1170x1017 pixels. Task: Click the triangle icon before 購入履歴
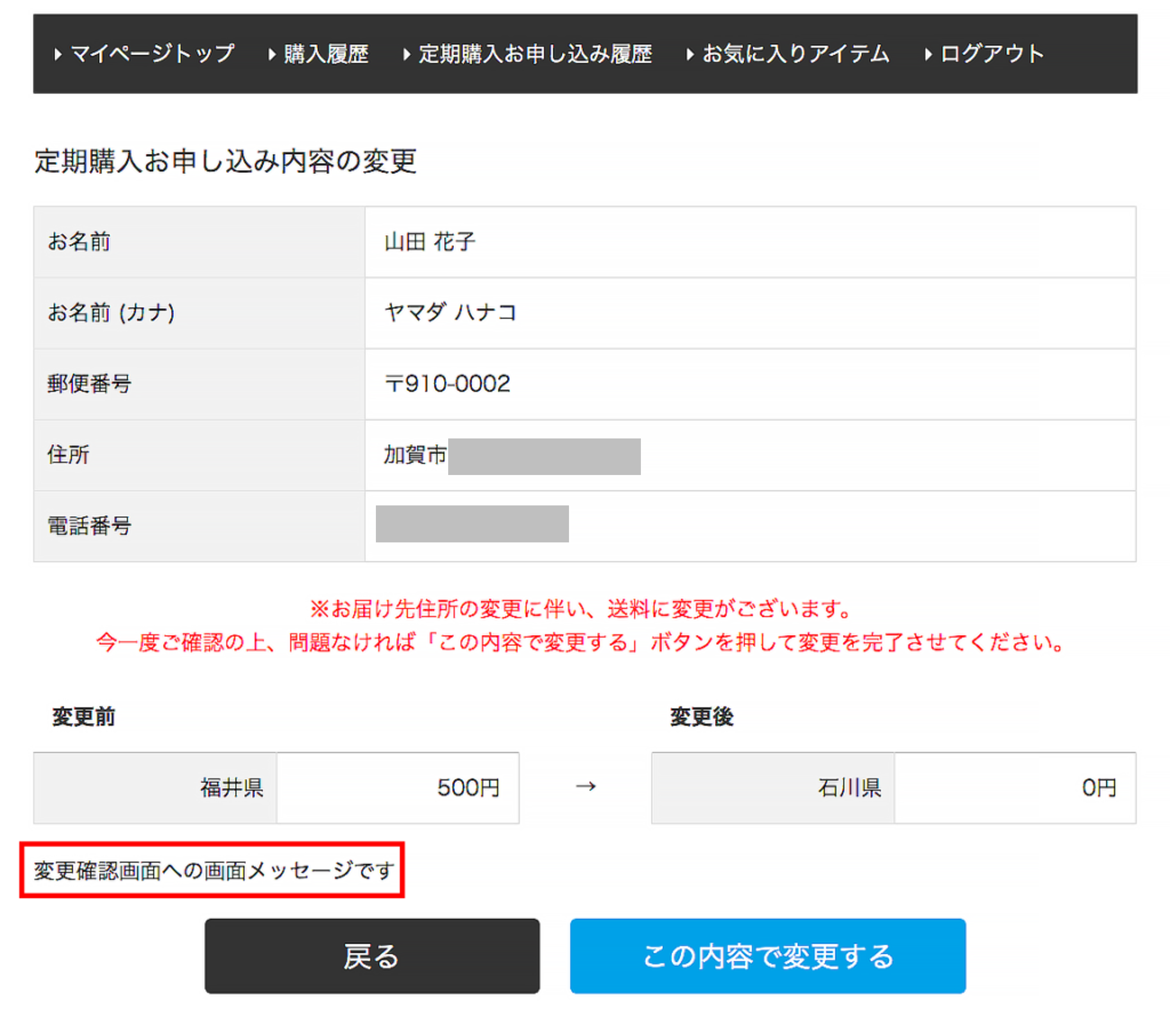272,55
